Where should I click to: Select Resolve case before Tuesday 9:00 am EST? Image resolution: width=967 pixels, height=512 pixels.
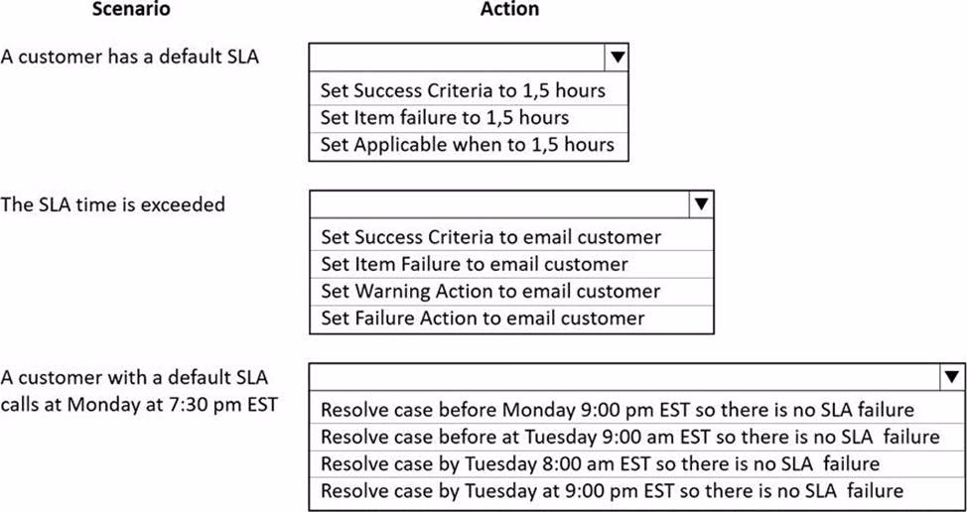tap(629, 437)
